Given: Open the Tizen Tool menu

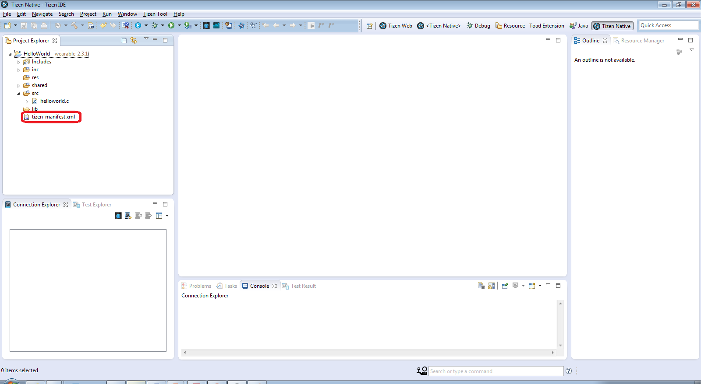Looking at the screenshot, I should tap(155, 14).
